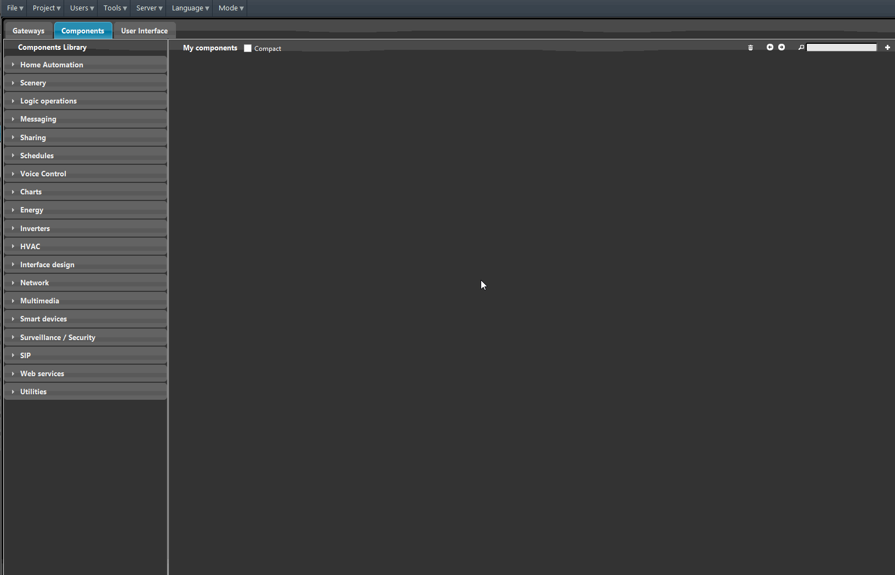
Task: Open the SIP library section
Action: tap(85, 355)
